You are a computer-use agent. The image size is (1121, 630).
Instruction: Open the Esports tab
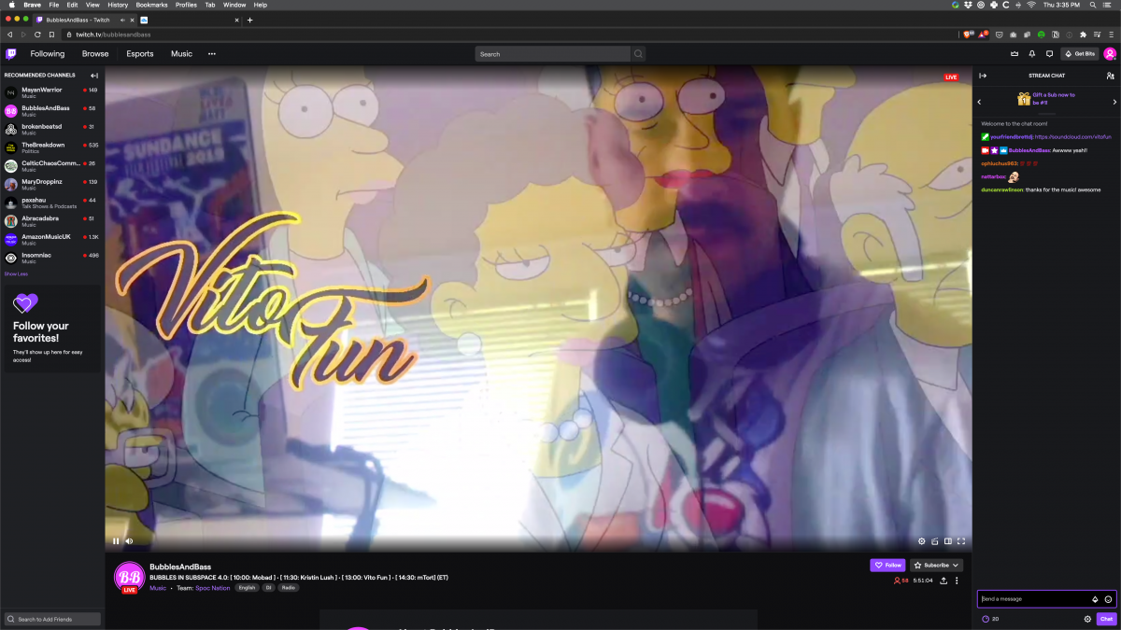tap(140, 53)
